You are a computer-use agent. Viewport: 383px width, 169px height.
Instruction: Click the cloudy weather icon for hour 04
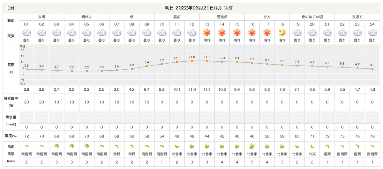click(71, 32)
